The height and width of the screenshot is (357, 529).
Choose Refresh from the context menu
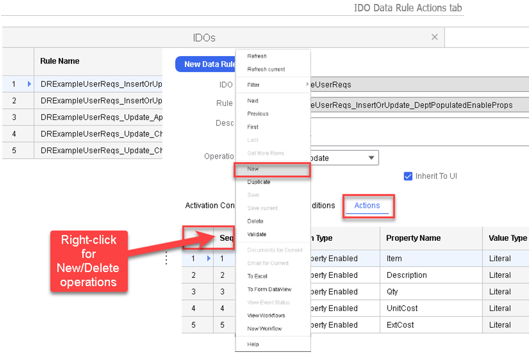tap(257, 56)
